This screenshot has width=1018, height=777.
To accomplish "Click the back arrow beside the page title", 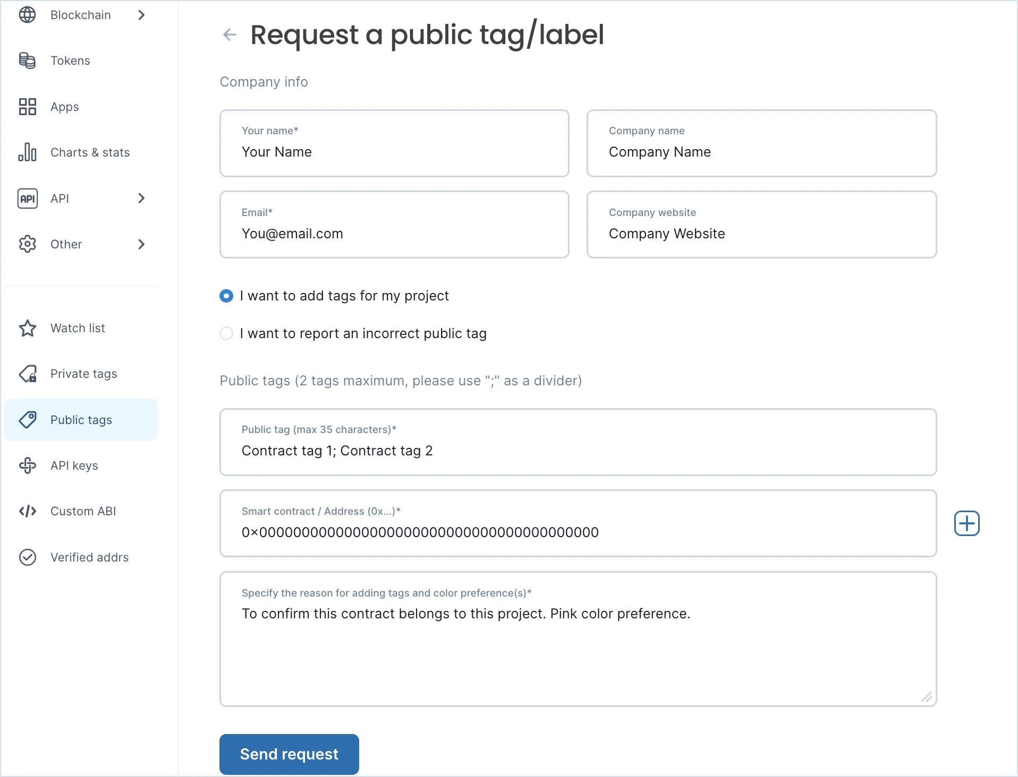I will [x=230, y=35].
